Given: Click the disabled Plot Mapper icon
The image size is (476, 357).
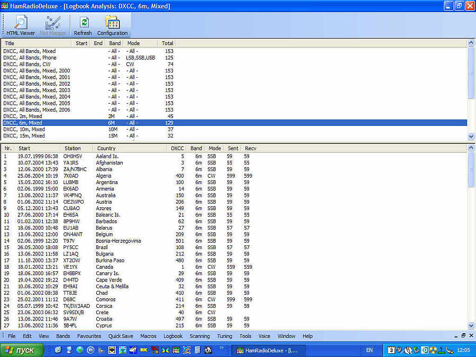Looking at the screenshot, I should [x=52, y=25].
